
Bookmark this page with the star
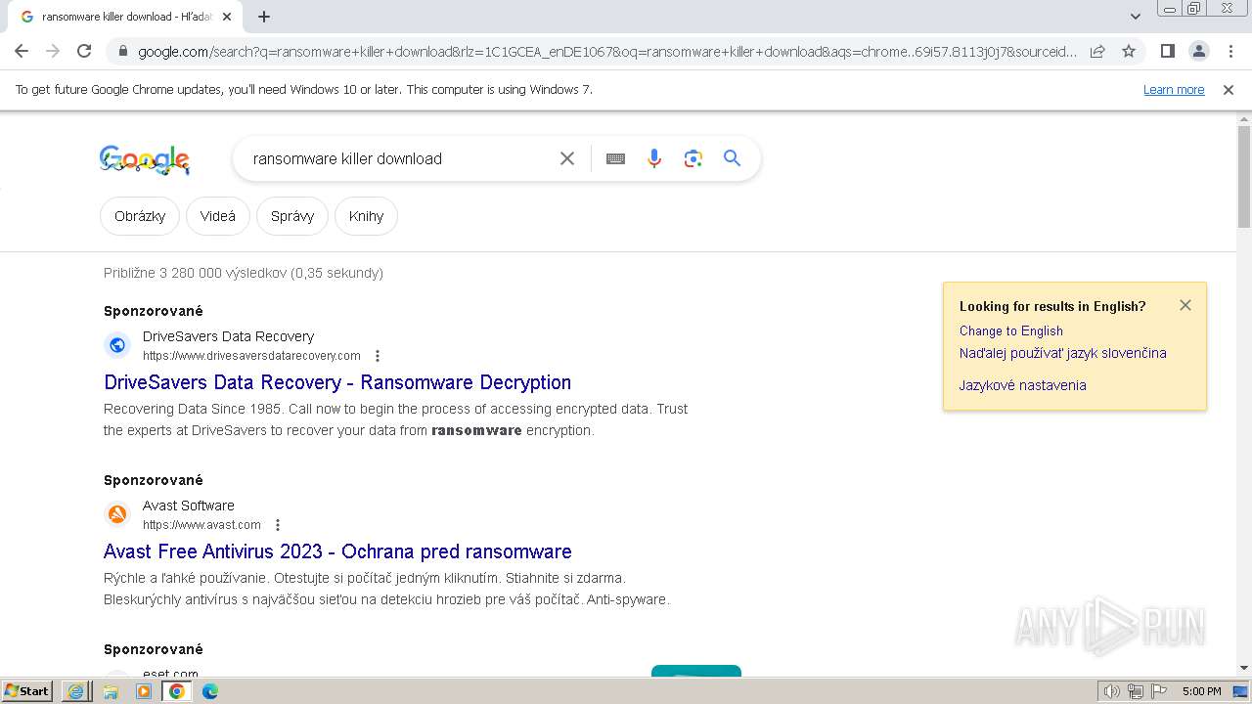1129,51
